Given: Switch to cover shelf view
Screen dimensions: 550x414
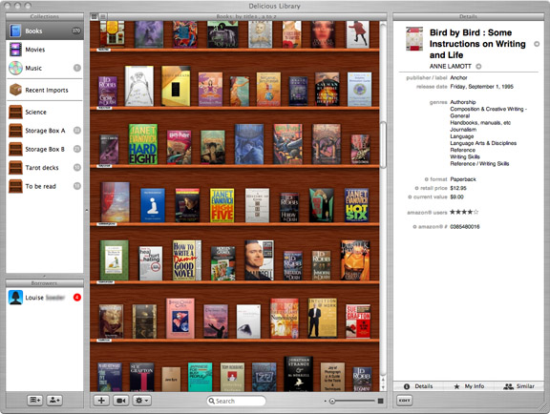Looking at the screenshot, I should pos(94,16).
